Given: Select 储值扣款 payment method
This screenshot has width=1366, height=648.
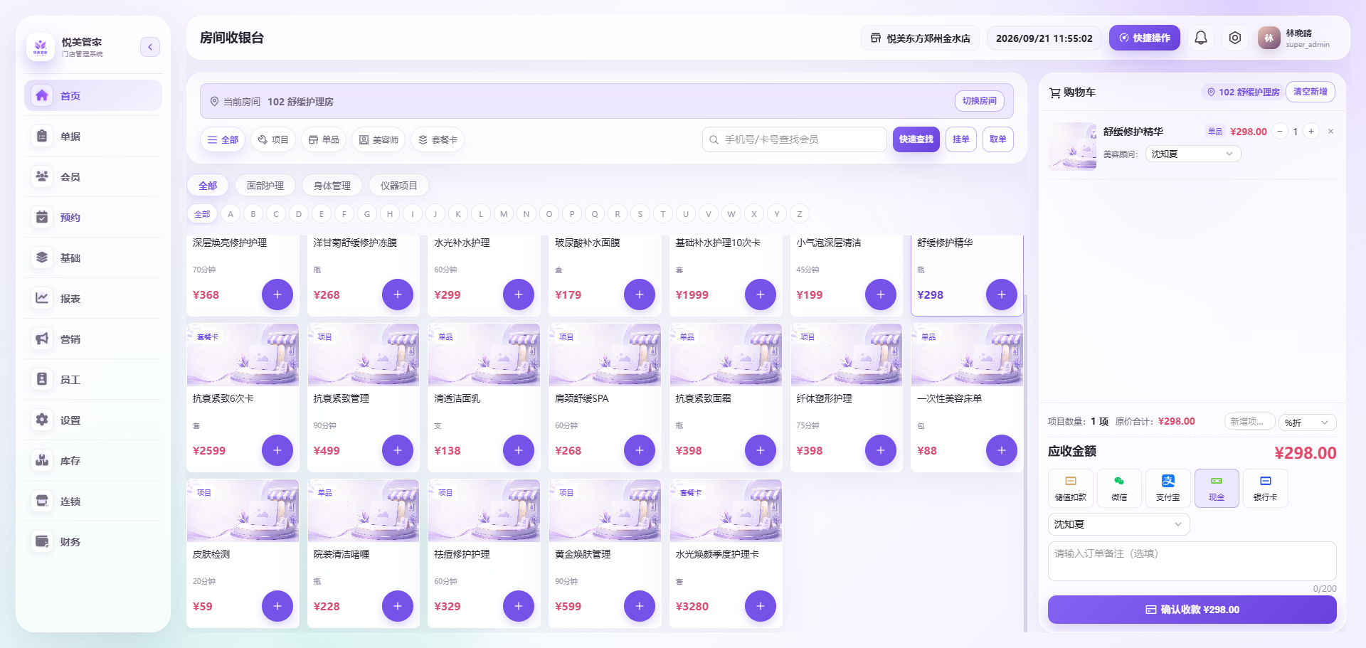Looking at the screenshot, I should 1070,488.
